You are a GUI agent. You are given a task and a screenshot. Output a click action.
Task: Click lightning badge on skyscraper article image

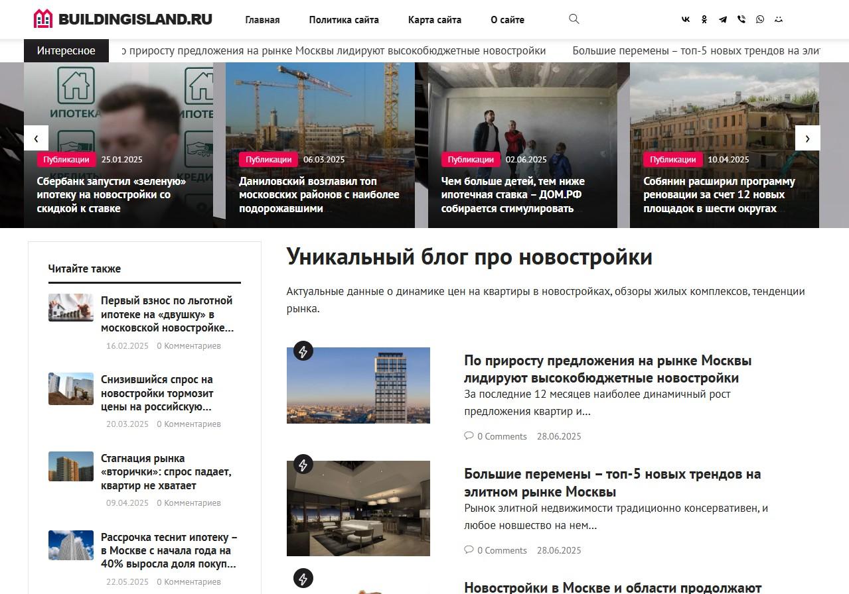(x=303, y=351)
